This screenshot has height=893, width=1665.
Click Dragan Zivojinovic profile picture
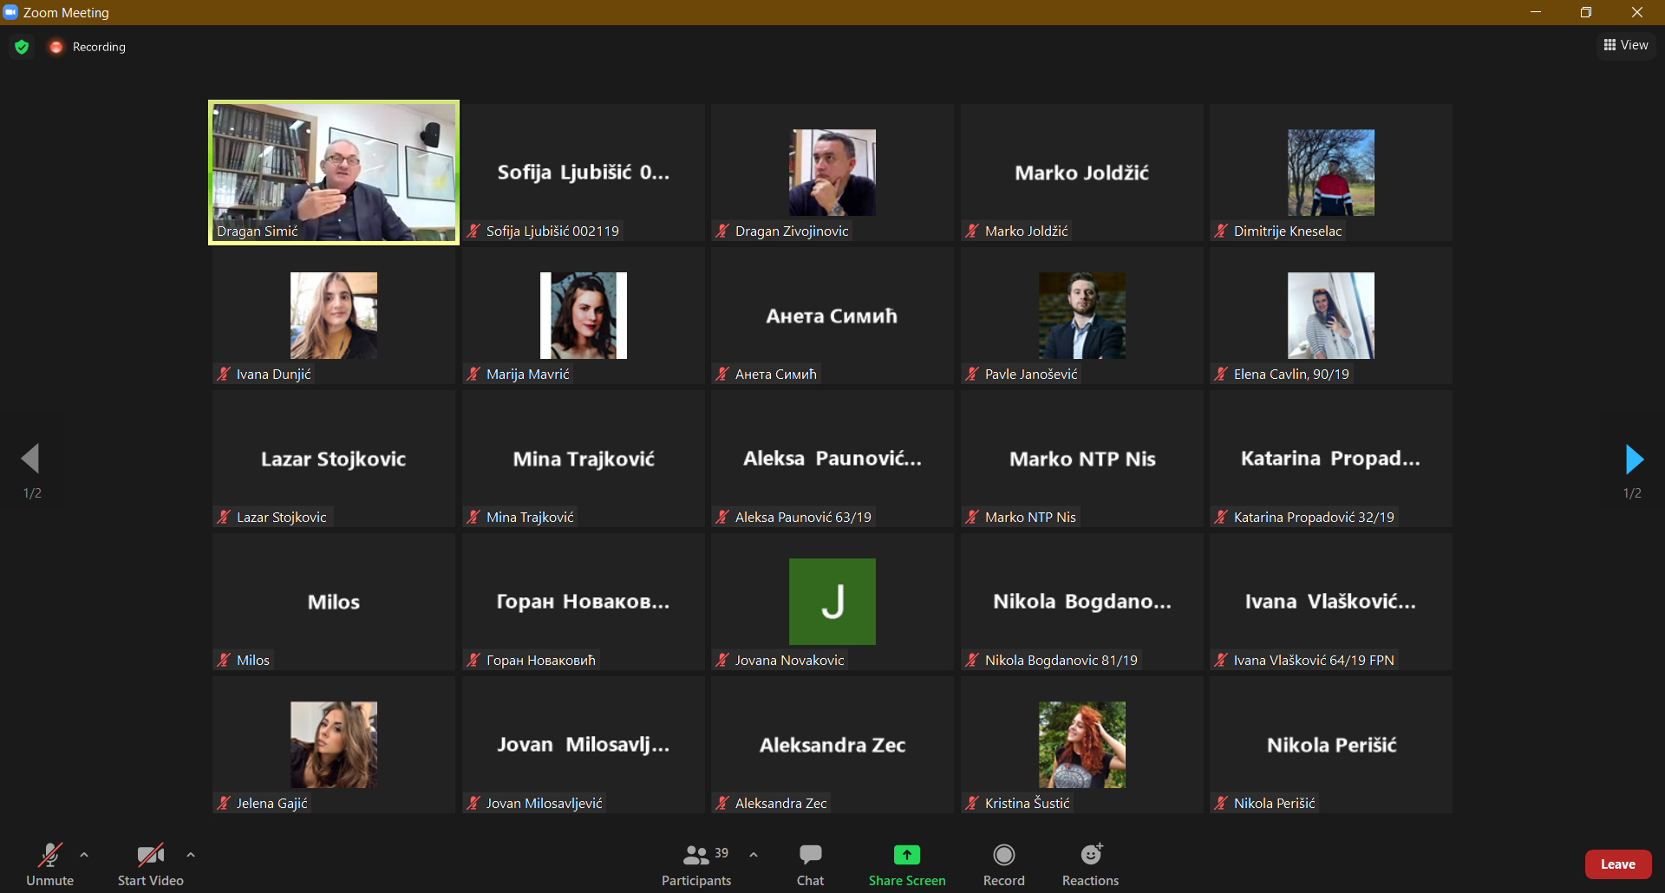point(832,173)
